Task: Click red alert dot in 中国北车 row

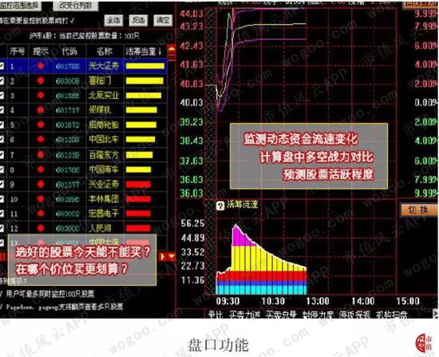Action: 41,139
